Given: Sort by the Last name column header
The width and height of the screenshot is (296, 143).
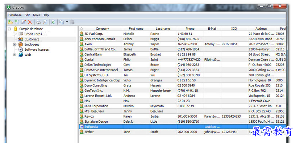Looking at the screenshot, I should (x=163, y=29).
